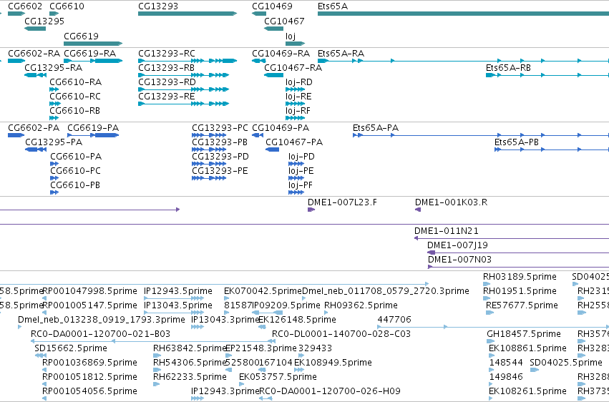The height and width of the screenshot is (402, 609).
Task: Click clone end DME1-001K03.R
Action: pos(418,210)
